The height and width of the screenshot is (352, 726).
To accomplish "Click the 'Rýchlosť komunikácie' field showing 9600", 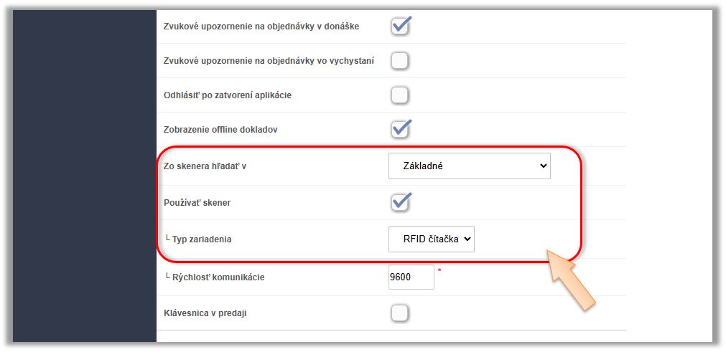I will [x=411, y=277].
